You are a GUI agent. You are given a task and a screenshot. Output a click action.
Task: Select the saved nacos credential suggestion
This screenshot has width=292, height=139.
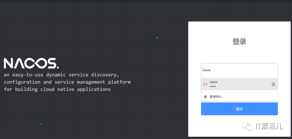coord(239,84)
